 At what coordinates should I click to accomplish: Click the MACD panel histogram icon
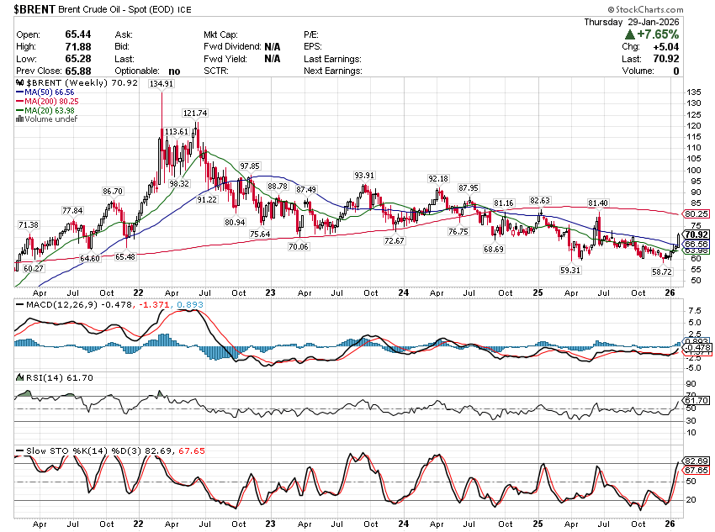click(19, 302)
